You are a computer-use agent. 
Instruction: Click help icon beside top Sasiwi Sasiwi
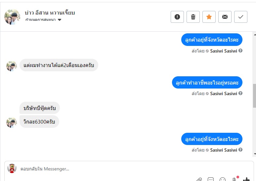(x=240, y=51)
